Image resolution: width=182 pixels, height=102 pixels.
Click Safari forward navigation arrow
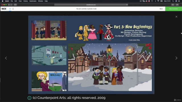(x=11, y=5)
